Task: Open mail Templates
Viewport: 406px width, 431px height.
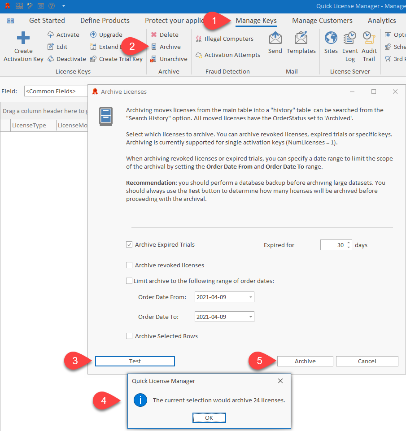Action: pos(301,43)
